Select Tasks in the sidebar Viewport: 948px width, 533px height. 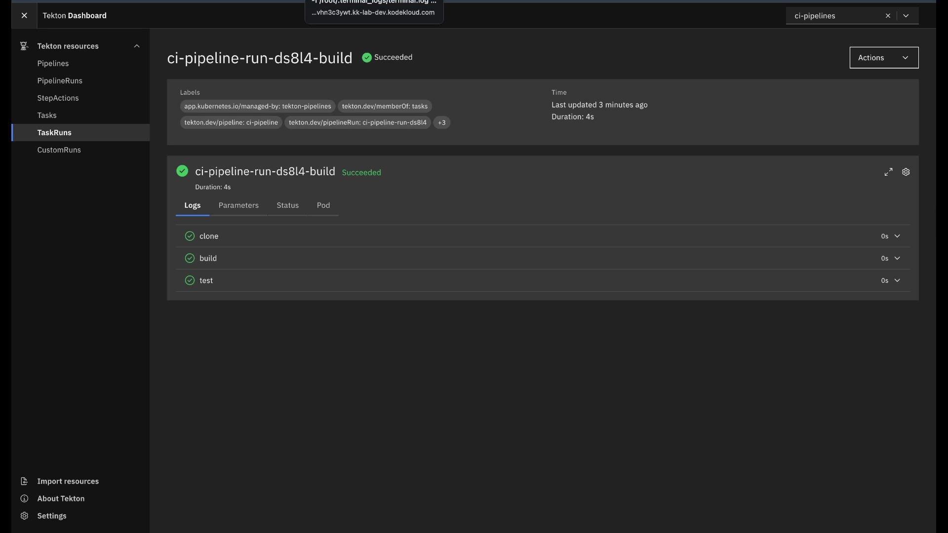[x=47, y=115]
